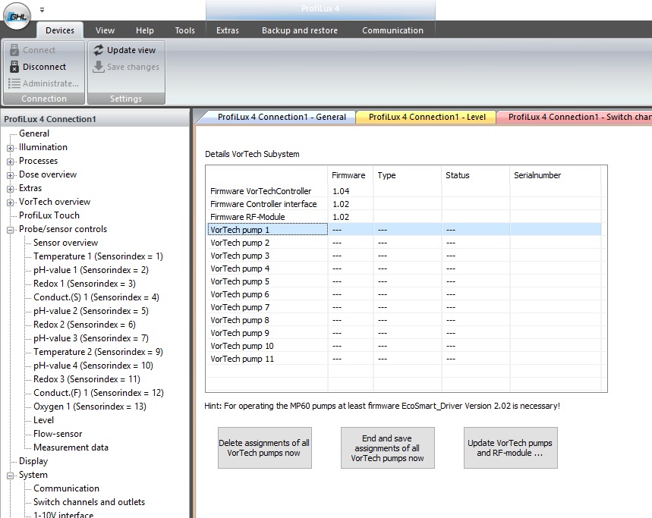This screenshot has width=652, height=518.
Task: Click the Firmware RF-Module row
Action: [x=404, y=217]
